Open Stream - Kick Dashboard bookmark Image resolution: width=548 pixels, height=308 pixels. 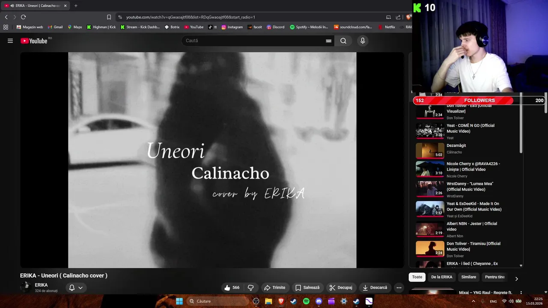[x=140, y=27]
